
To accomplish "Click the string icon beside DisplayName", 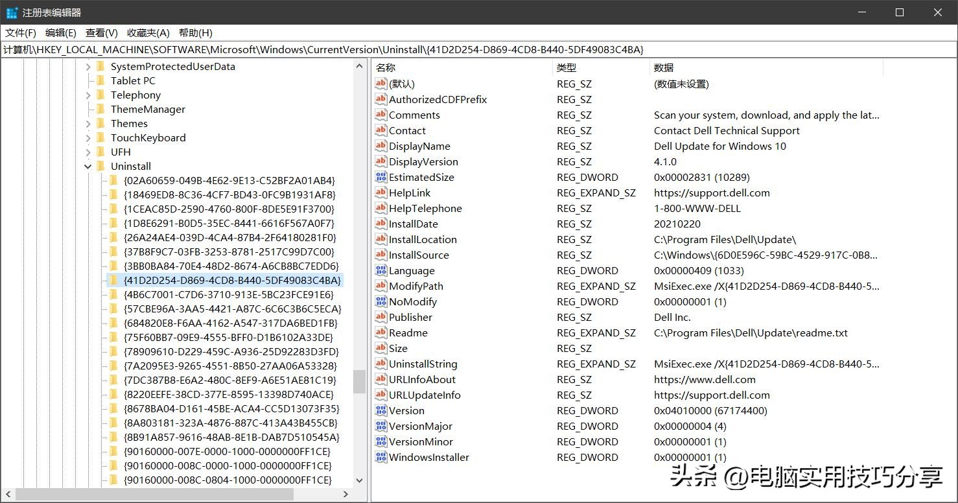I will (380, 146).
